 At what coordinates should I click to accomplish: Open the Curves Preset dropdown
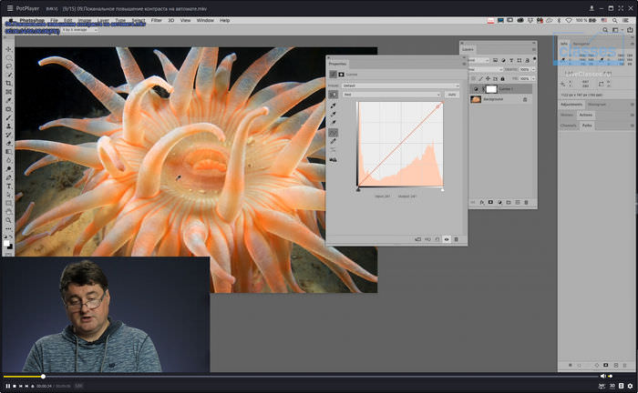[x=400, y=86]
